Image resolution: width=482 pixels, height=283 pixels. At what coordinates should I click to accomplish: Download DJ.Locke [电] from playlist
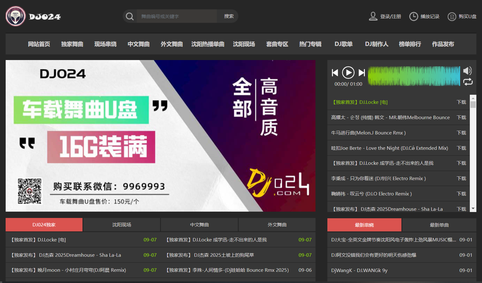point(461,102)
